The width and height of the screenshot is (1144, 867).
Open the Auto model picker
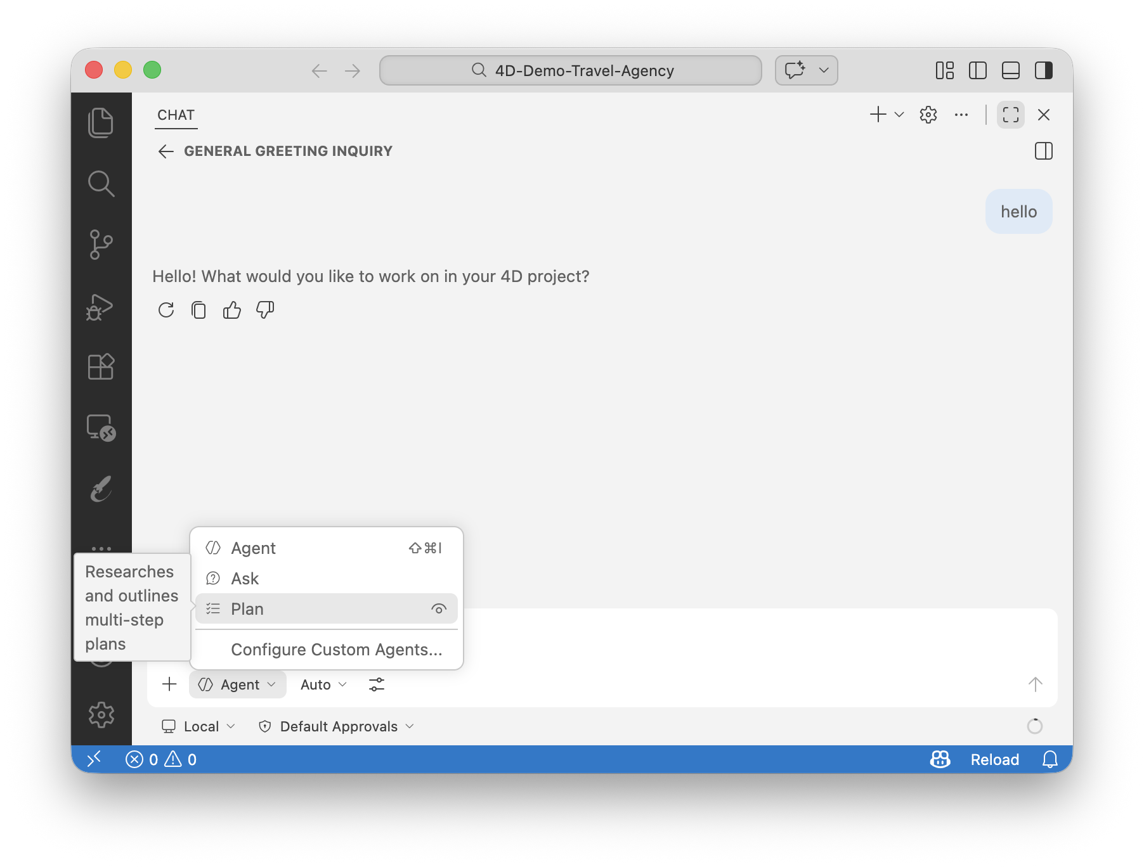323,684
